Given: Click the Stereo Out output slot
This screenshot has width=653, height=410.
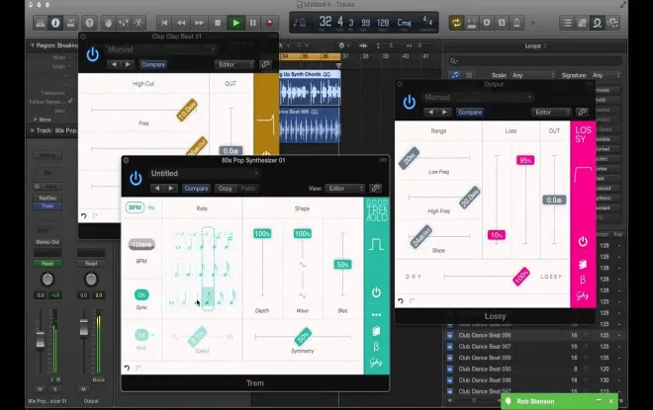Looking at the screenshot, I should 47,242.
